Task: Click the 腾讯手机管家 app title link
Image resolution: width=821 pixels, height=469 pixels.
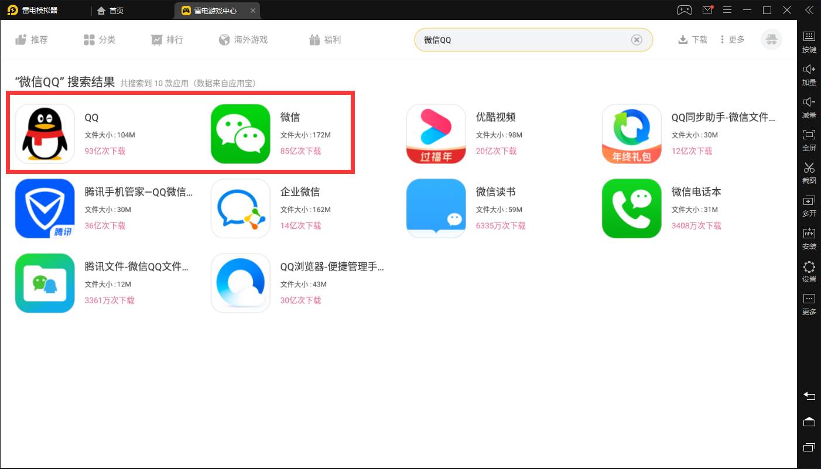Action: pos(138,192)
